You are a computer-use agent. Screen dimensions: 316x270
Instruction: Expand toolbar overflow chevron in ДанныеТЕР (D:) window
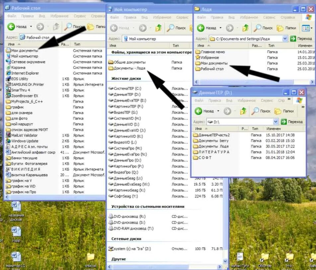click(303, 107)
